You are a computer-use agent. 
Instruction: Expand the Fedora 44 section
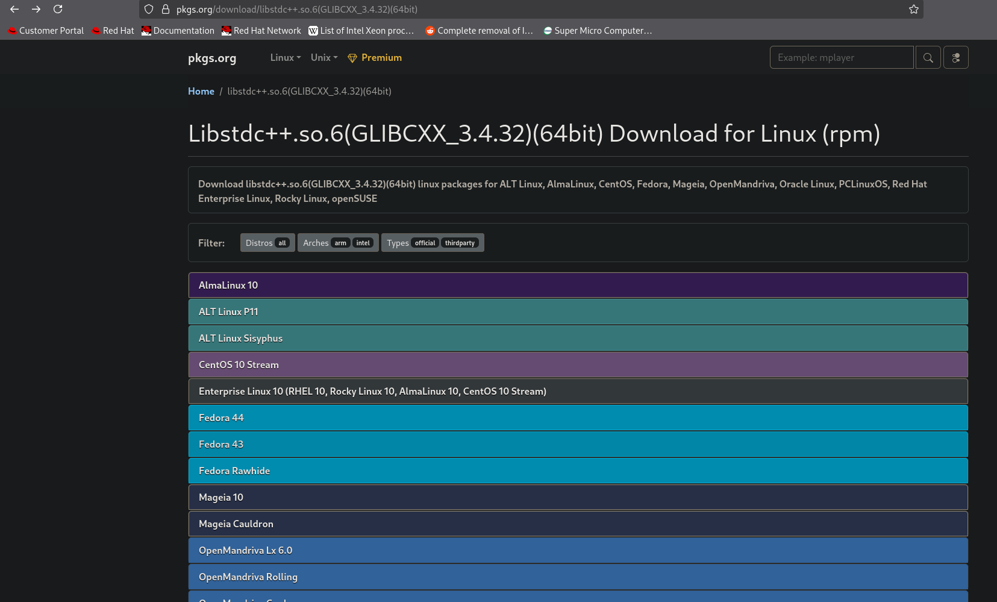(x=578, y=418)
